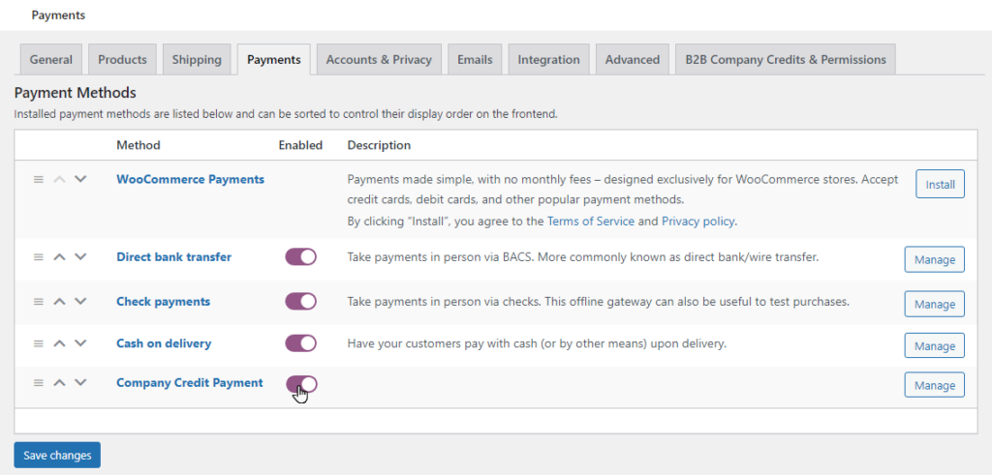This screenshot has width=992, height=475.
Task: Install WooCommerce Payments
Action: (x=940, y=185)
